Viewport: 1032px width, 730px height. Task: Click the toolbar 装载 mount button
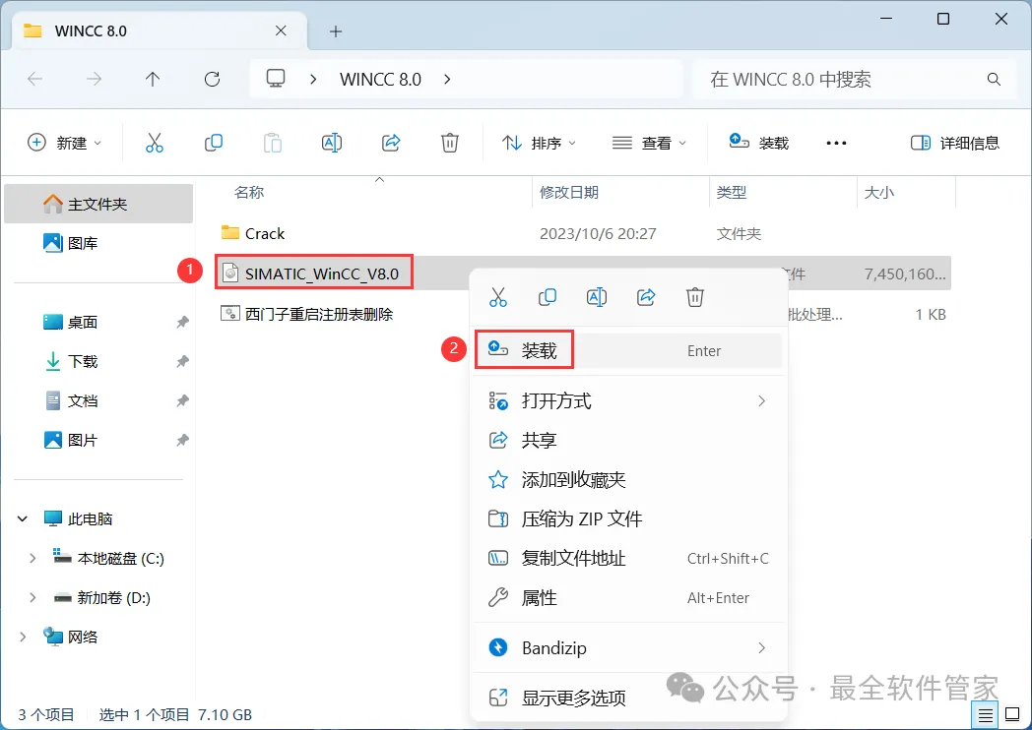pyautogui.click(x=758, y=143)
